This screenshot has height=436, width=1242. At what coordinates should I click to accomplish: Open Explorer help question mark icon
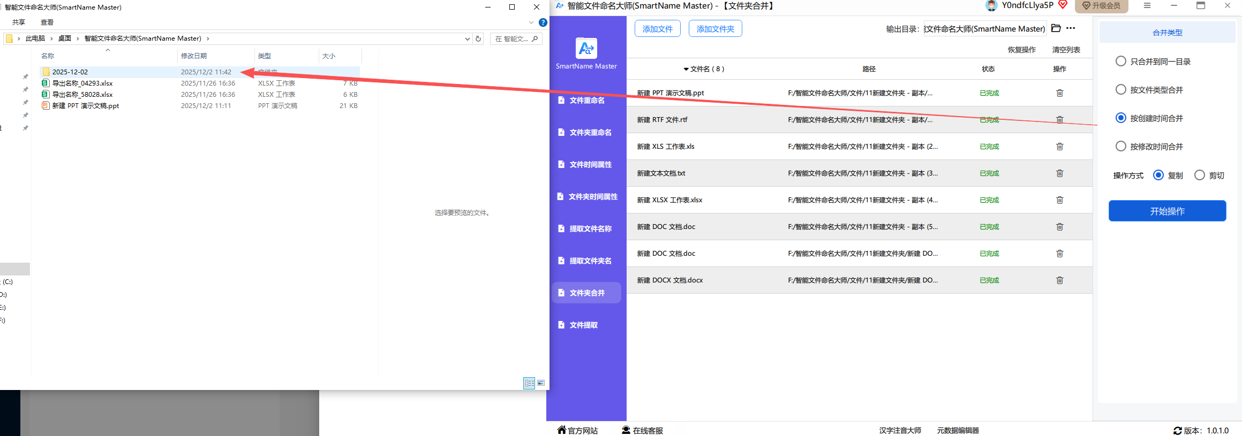coord(543,22)
